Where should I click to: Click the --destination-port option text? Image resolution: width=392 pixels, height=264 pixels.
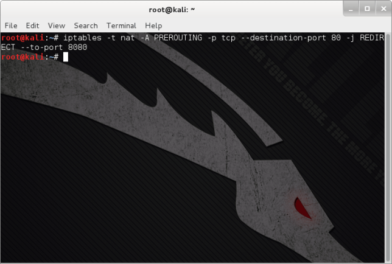click(284, 38)
